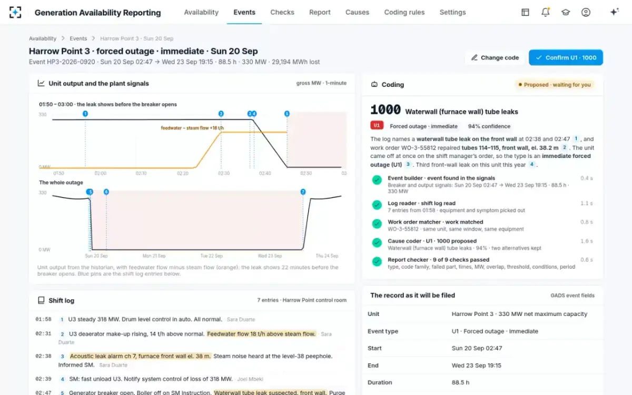Open notifications bell

(x=546, y=12)
